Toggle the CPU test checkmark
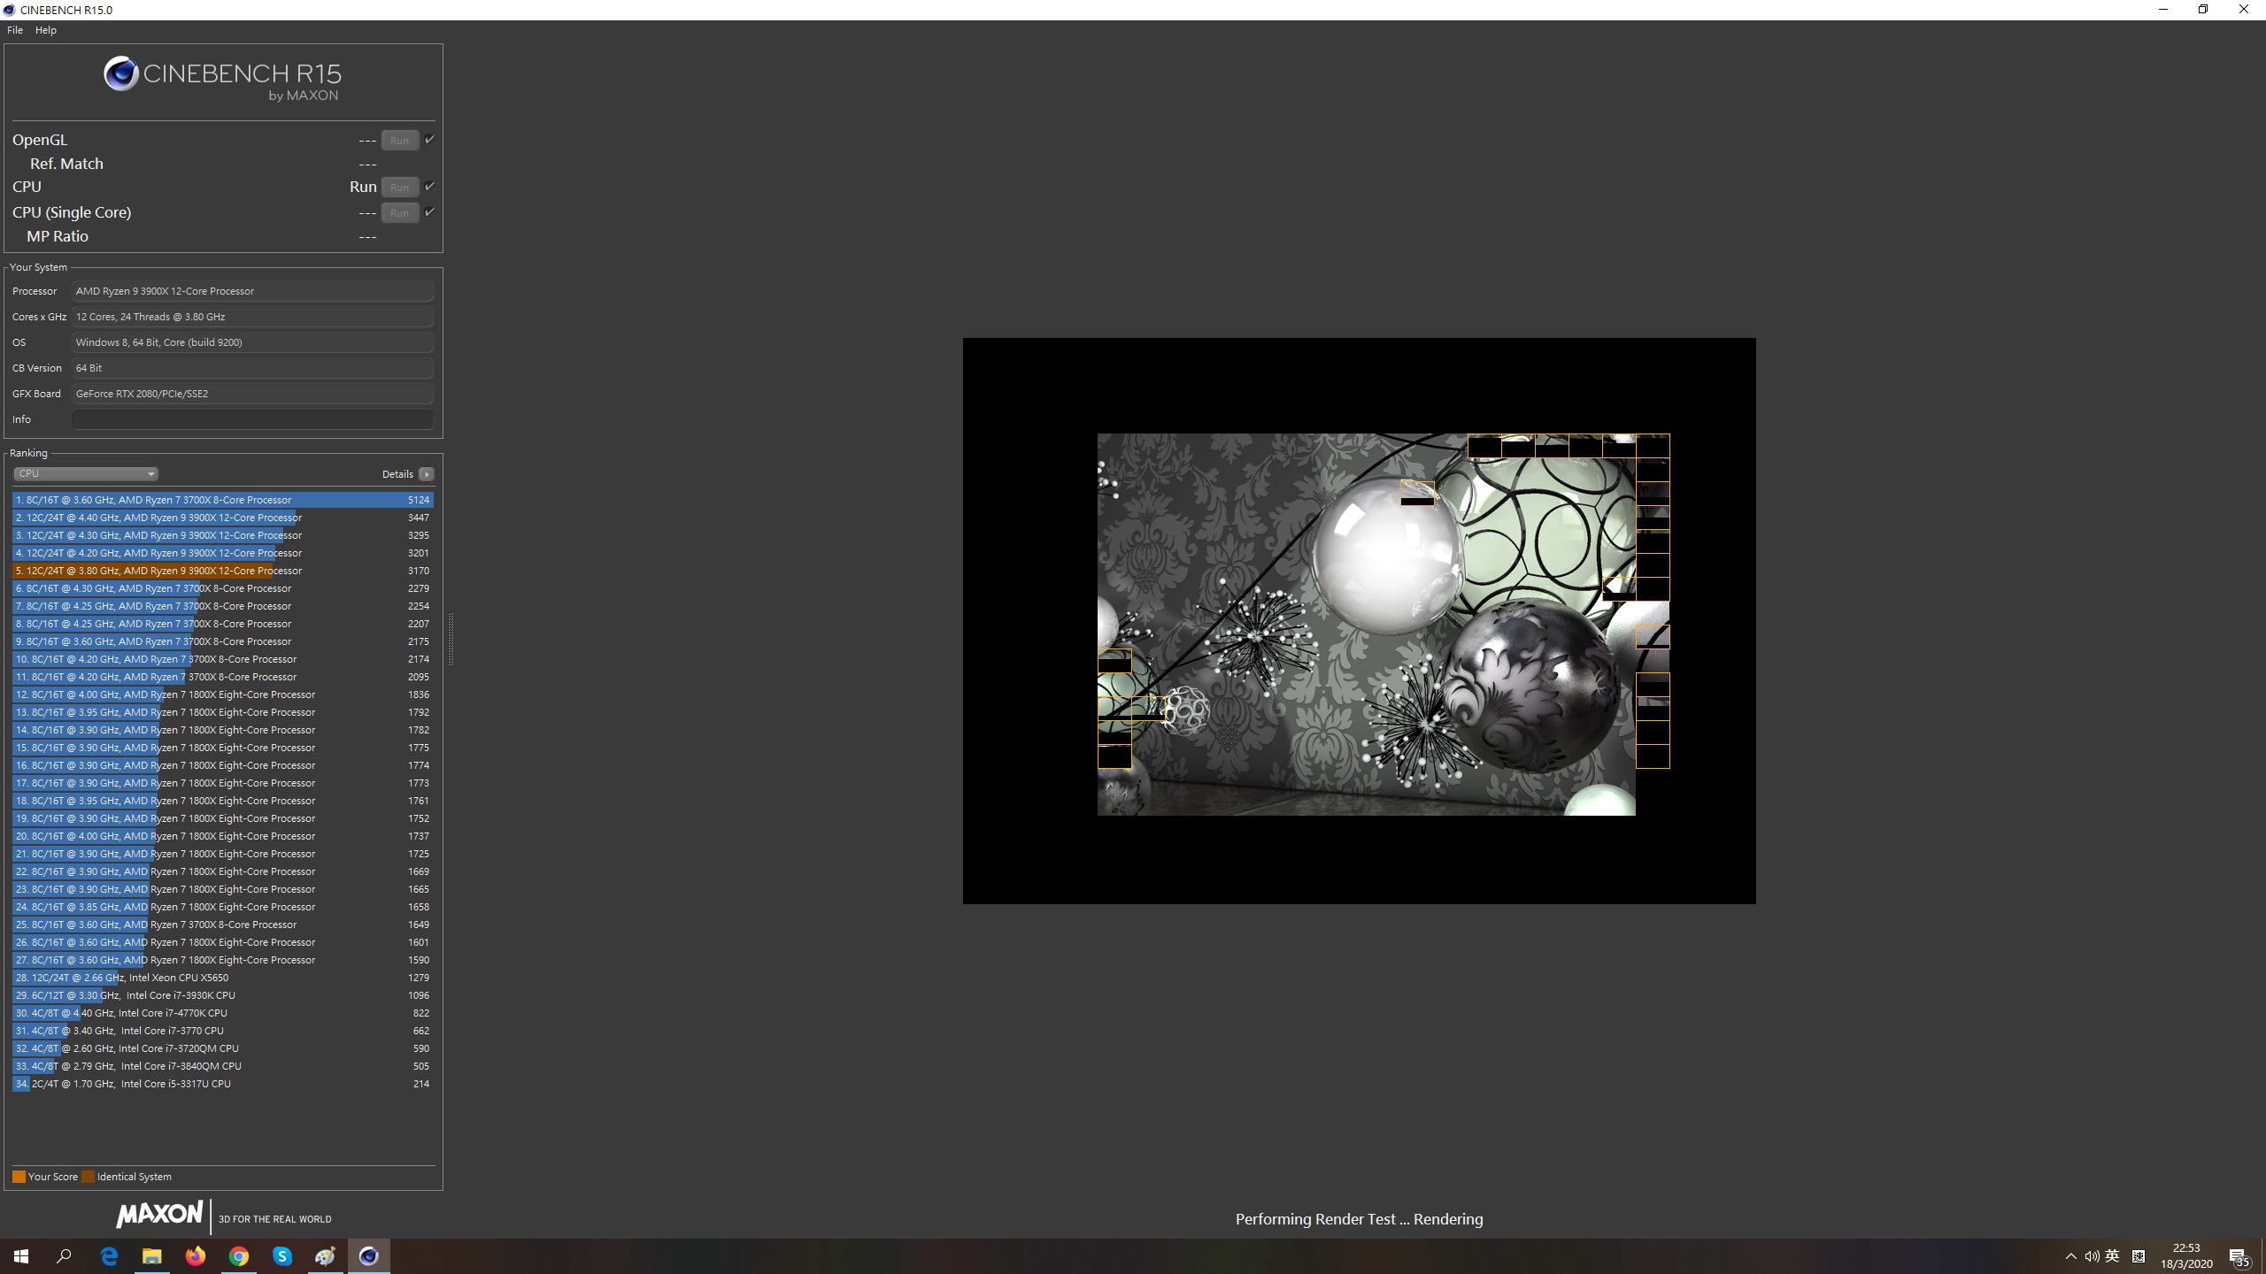Viewport: 2266px width, 1274px height. point(429,187)
